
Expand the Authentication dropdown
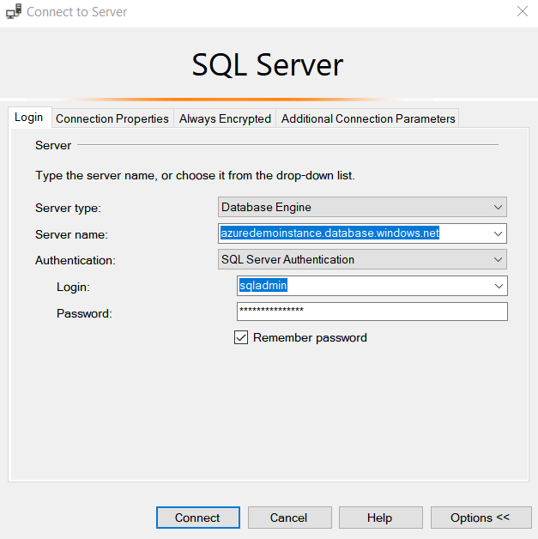(498, 259)
